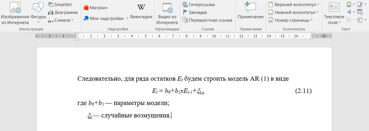Insert Видео из Интернета
Viewport: 369px width, 131px height.
(x=167, y=13)
